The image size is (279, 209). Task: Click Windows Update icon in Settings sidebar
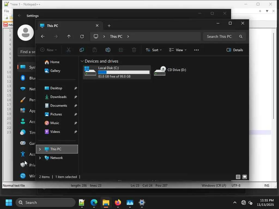[x=23, y=176]
